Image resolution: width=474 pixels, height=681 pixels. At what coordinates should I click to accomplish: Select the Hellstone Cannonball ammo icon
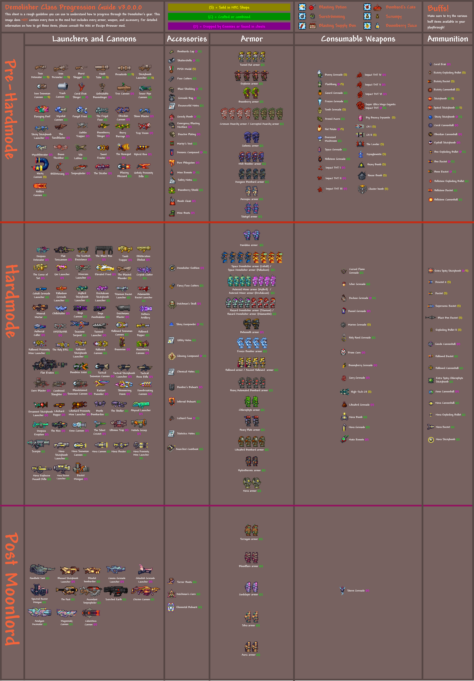[x=430, y=199]
